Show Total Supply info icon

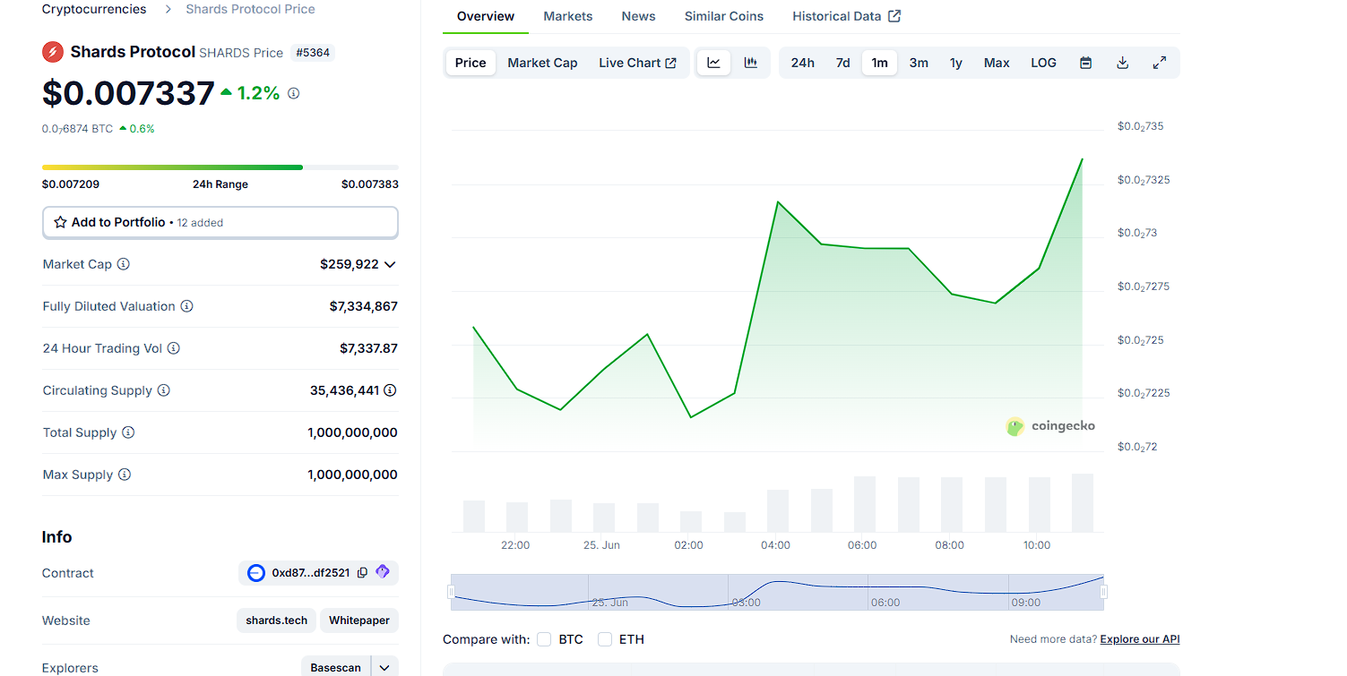(128, 432)
